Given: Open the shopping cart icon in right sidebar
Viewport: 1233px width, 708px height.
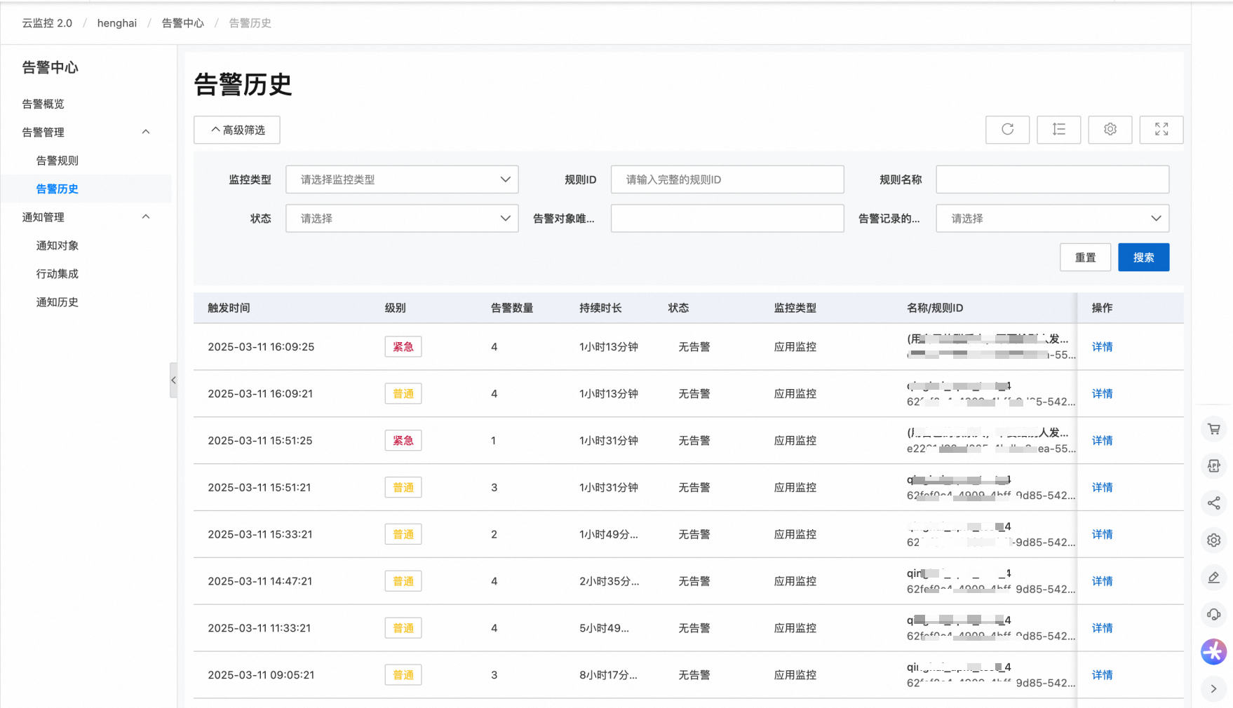Looking at the screenshot, I should pyautogui.click(x=1213, y=429).
